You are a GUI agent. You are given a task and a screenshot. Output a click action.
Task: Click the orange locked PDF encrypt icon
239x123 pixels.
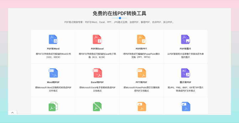click(x=141, y=107)
